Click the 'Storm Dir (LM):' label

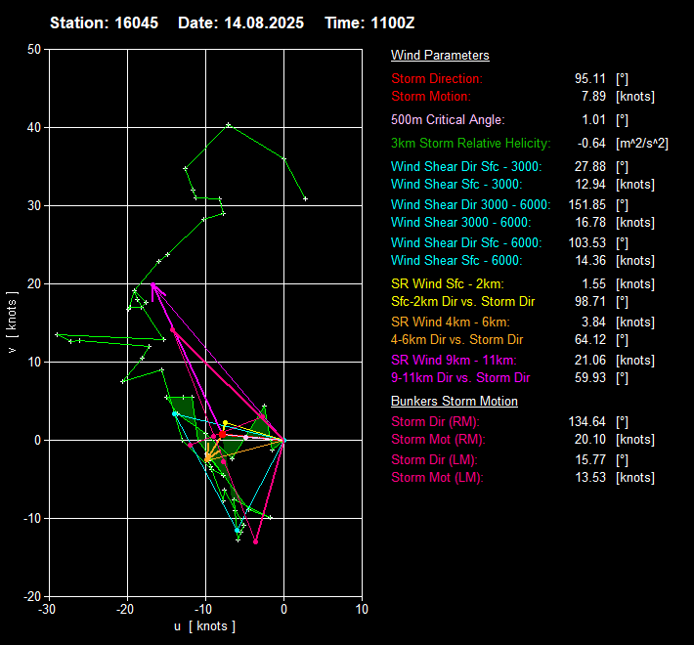tap(434, 459)
